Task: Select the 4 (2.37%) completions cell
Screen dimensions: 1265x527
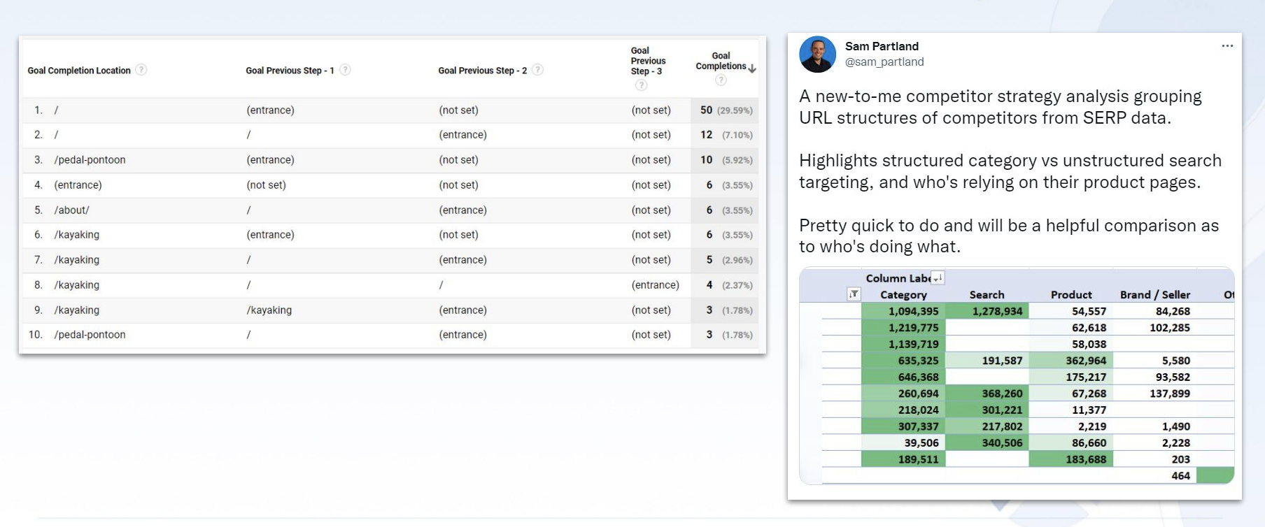Action: (x=726, y=285)
